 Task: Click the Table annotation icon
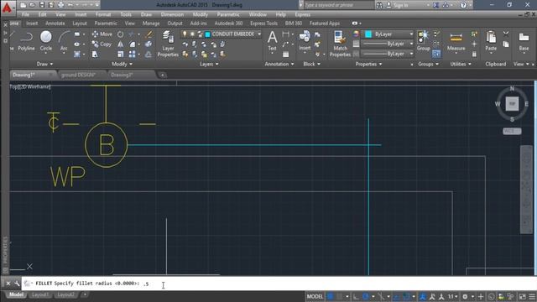(x=285, y=54)
